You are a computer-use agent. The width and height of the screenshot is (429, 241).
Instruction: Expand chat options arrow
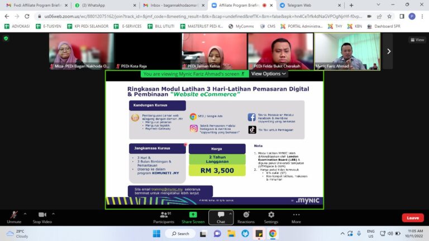(230, 214)
